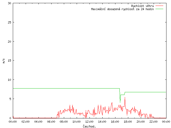Click the x-axis title 'Čas/hod.'
This screenshot has height=128, width=171.
[89, 126]
